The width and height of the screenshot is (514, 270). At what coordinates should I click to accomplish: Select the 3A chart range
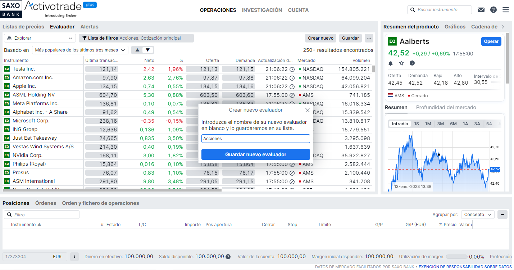477,124
